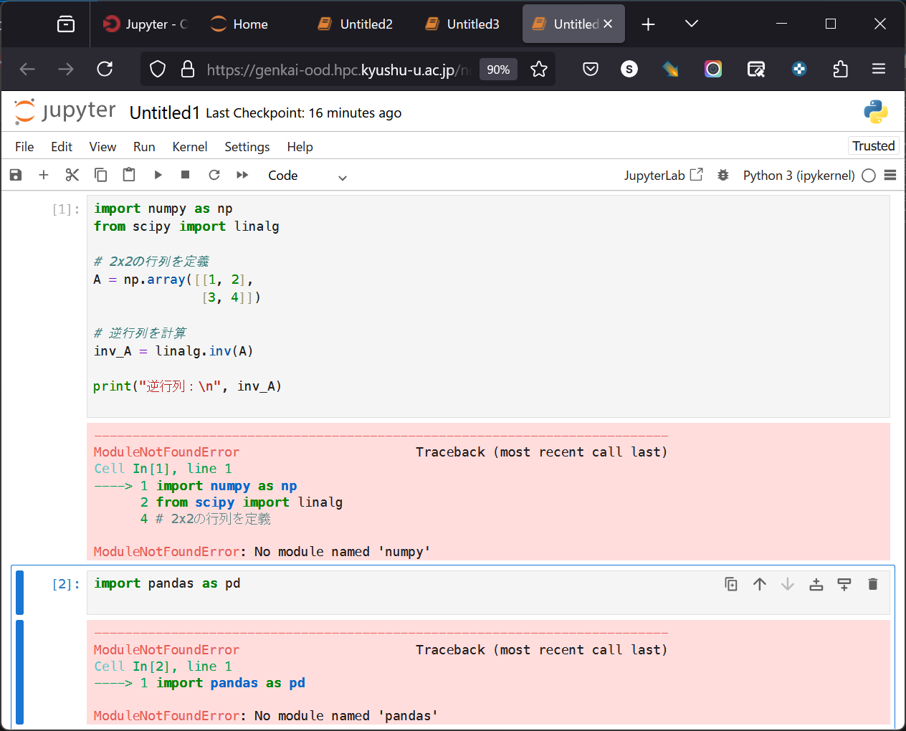The image size is (906, 731).
Task: Close the active Untitled browser tab
Action: pyautogui.click(x=608, y=24)
